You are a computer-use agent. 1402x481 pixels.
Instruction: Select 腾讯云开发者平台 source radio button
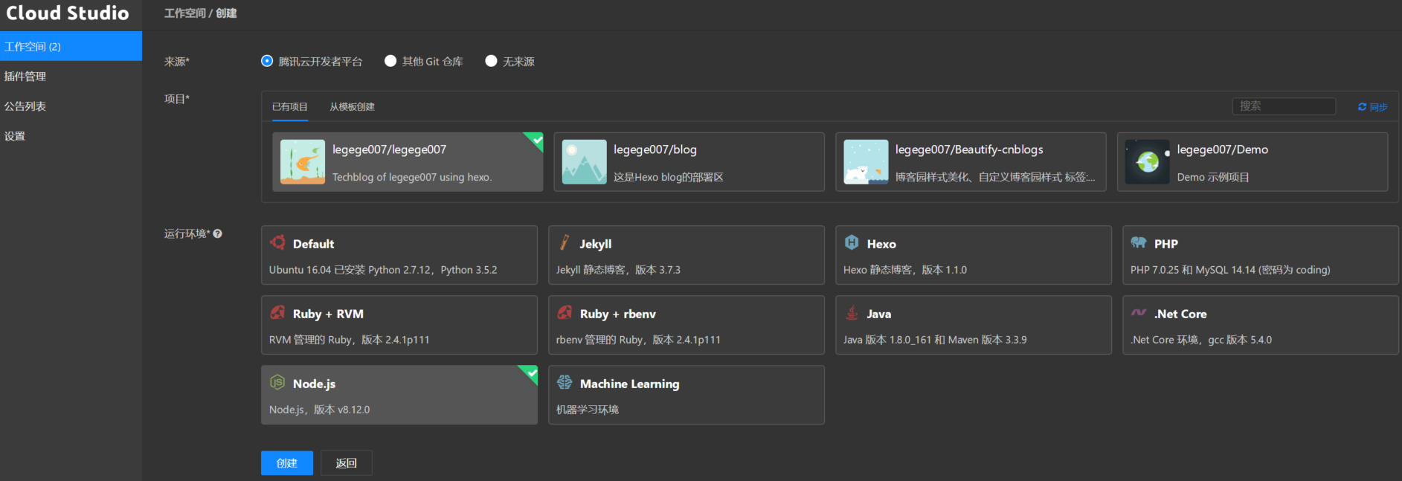[267, 61]
